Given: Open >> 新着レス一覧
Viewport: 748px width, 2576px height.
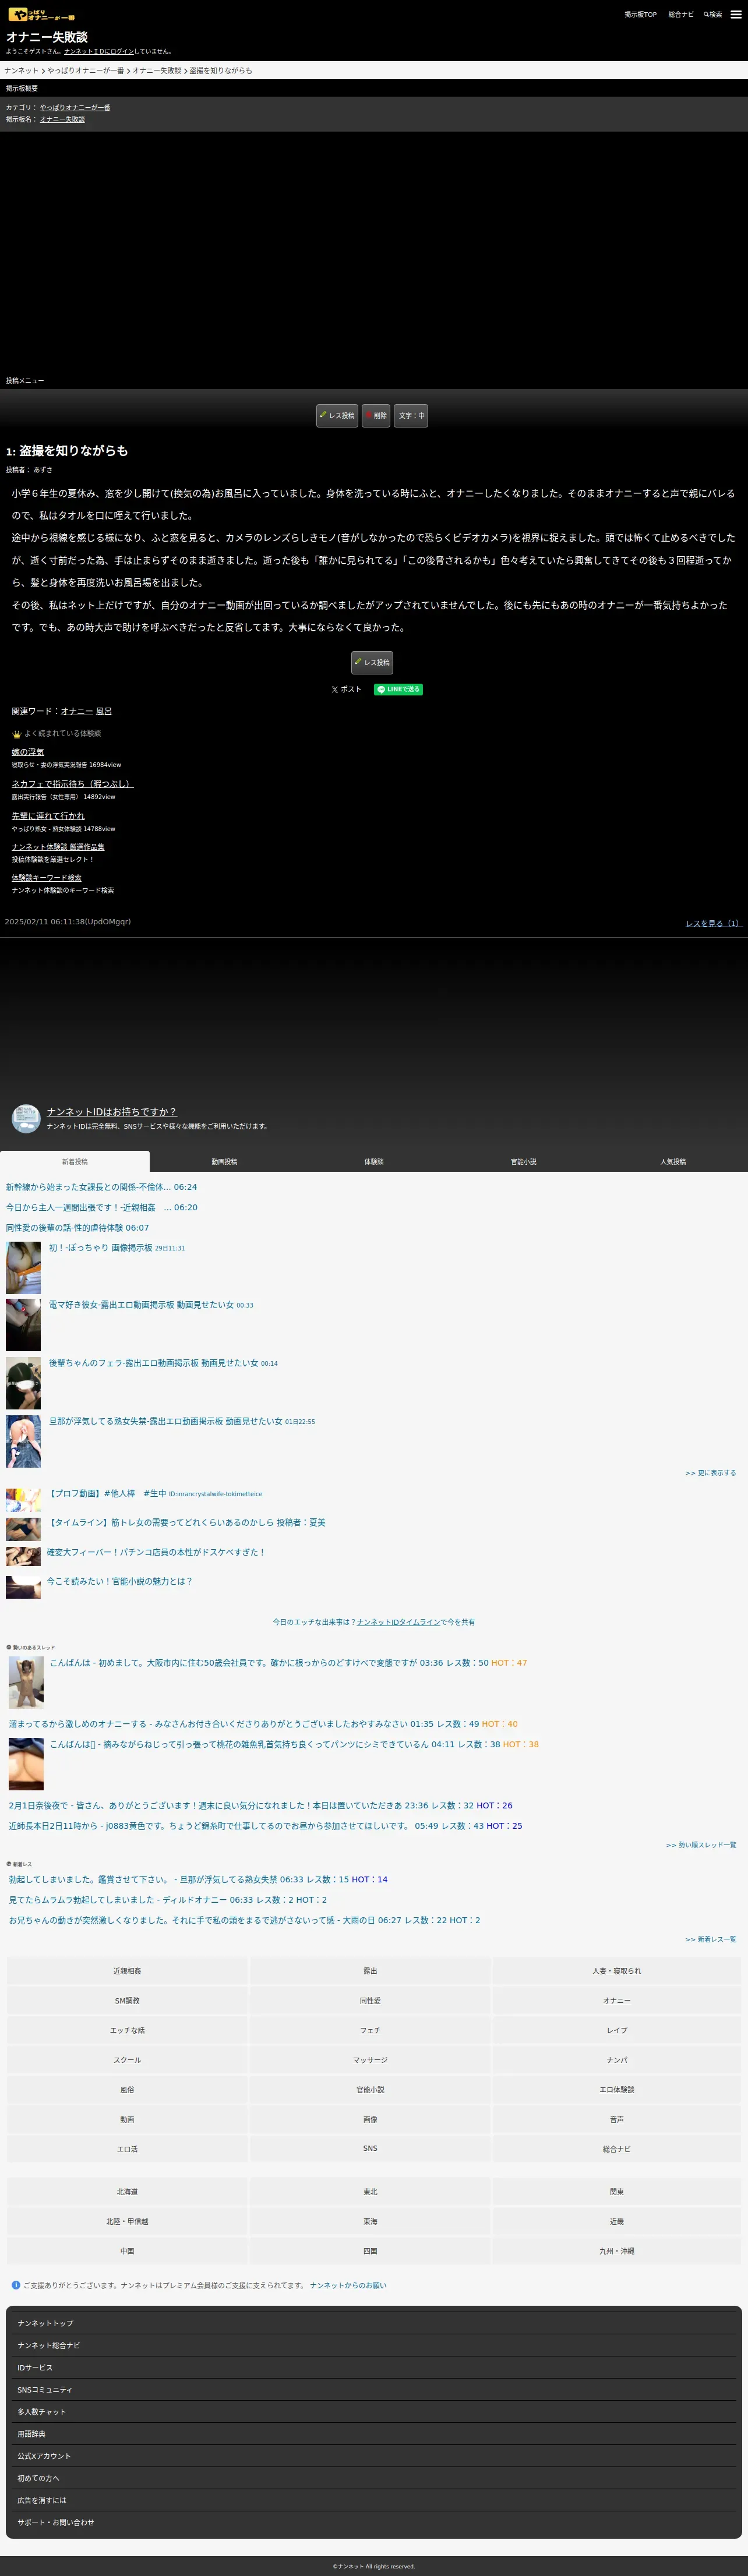Looking at the screenshot, I should point(711,1938).
